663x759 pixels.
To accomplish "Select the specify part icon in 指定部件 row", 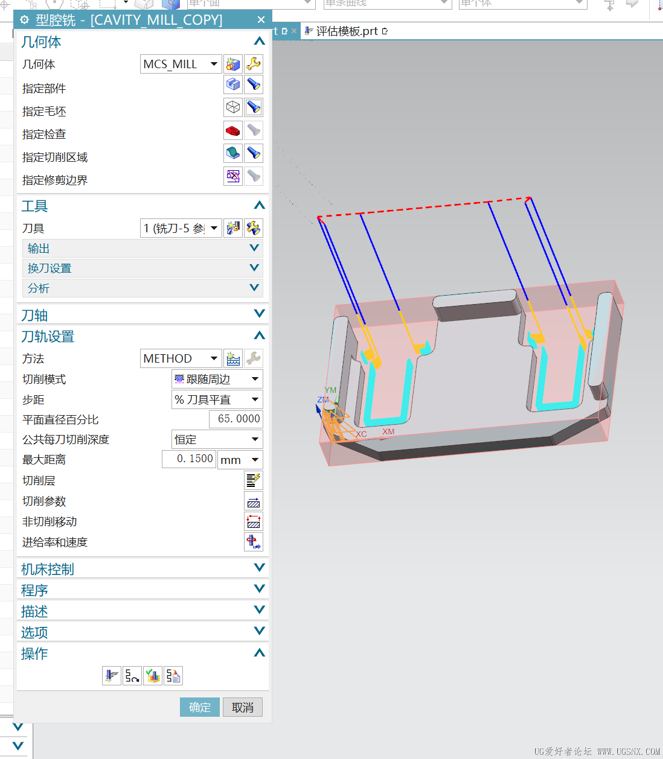I will [233, 84].
